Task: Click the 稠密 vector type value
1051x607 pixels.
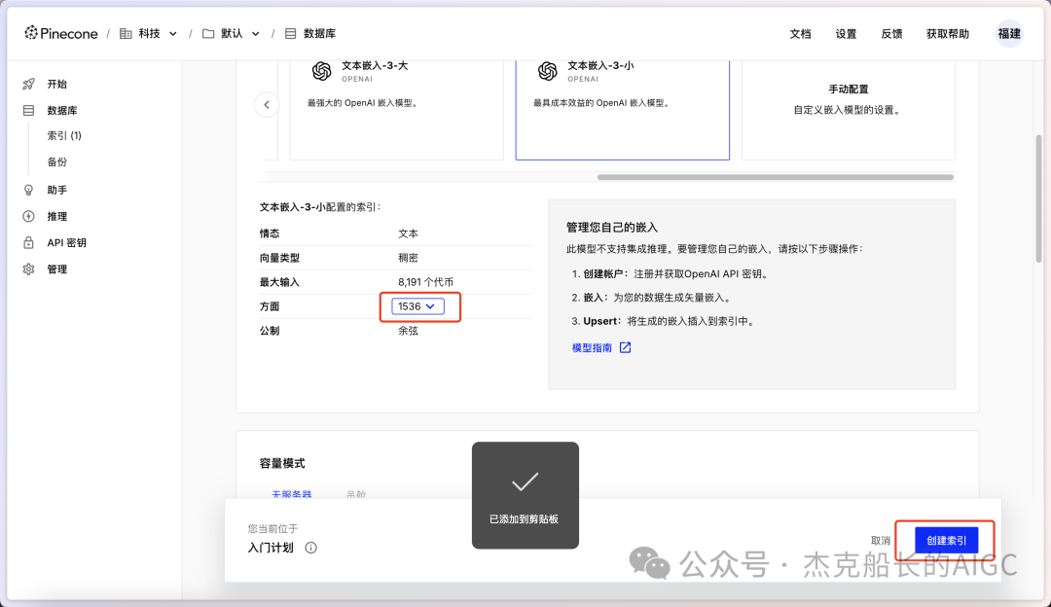Action: click(x=408, y=258)
